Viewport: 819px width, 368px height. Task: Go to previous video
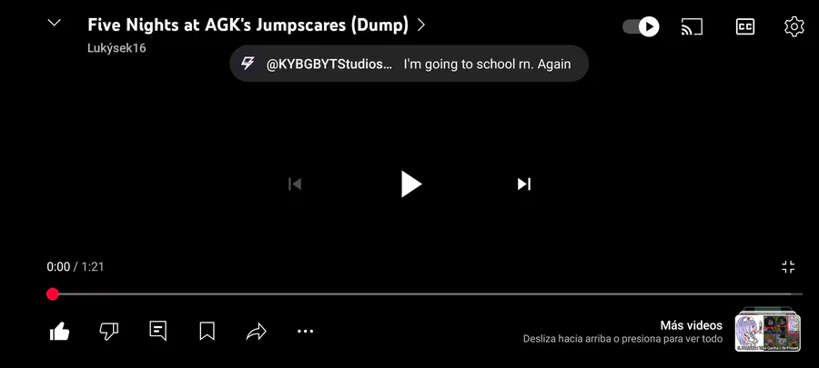click(x=295, y=184)
